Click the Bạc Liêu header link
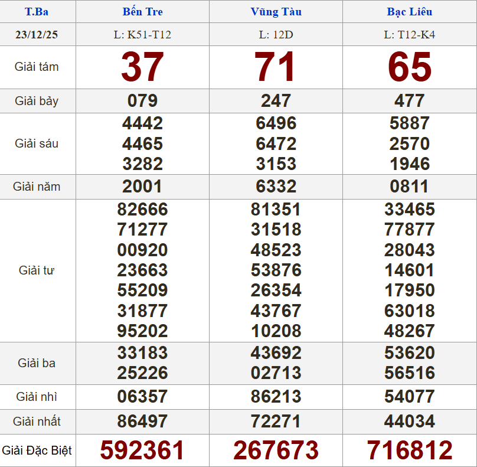The height and width of the screenshot is (467, 477). pyautogui.click(x=409, y=12)
